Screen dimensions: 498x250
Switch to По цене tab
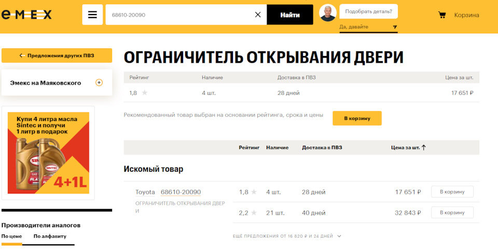[x=12, y=237]
